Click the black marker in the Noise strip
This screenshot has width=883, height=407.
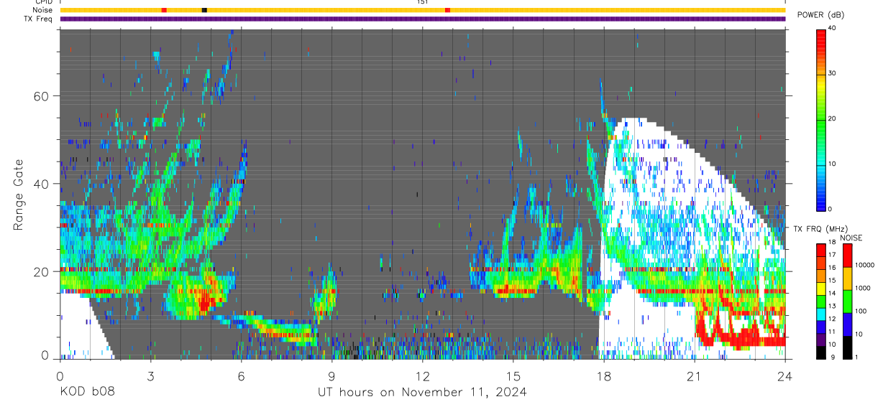tap(204, 10)
